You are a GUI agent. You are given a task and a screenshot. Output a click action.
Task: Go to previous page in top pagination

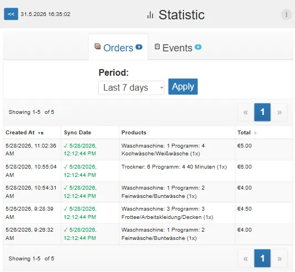pyautogui.click(x=246, y=112)
